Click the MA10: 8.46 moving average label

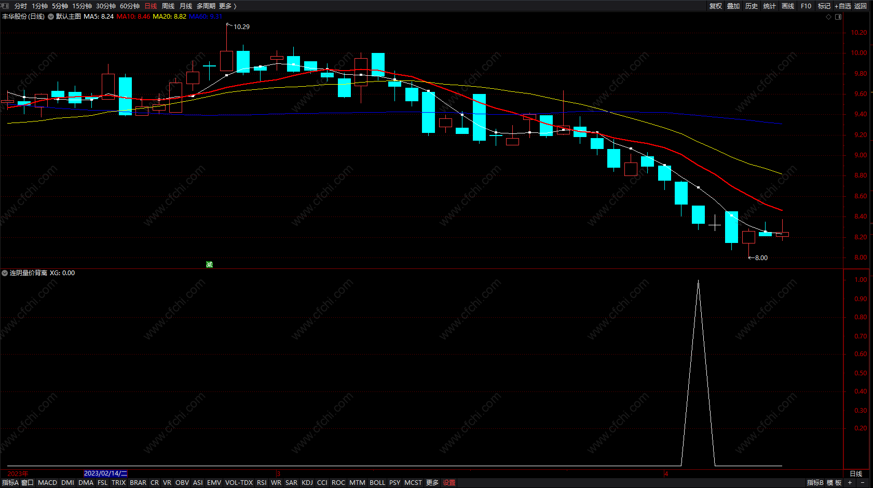(133, 17)
